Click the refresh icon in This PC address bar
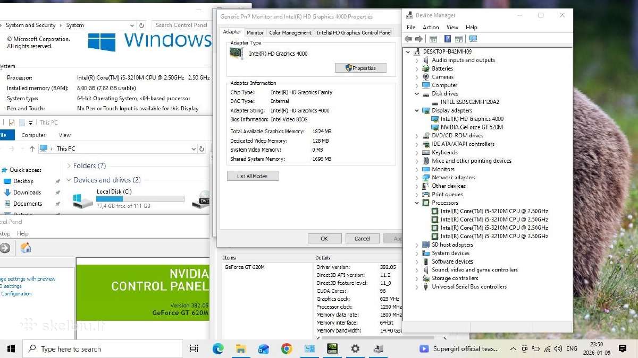638x358 pixels. [x=202, y=149]
